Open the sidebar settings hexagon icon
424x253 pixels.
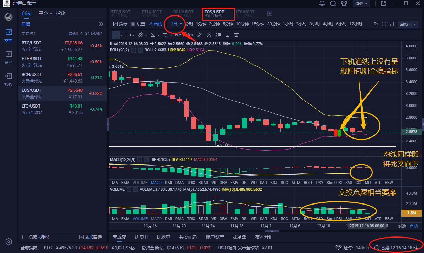point(9,242)
